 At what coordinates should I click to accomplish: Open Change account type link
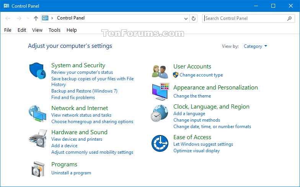coord(201,75)
